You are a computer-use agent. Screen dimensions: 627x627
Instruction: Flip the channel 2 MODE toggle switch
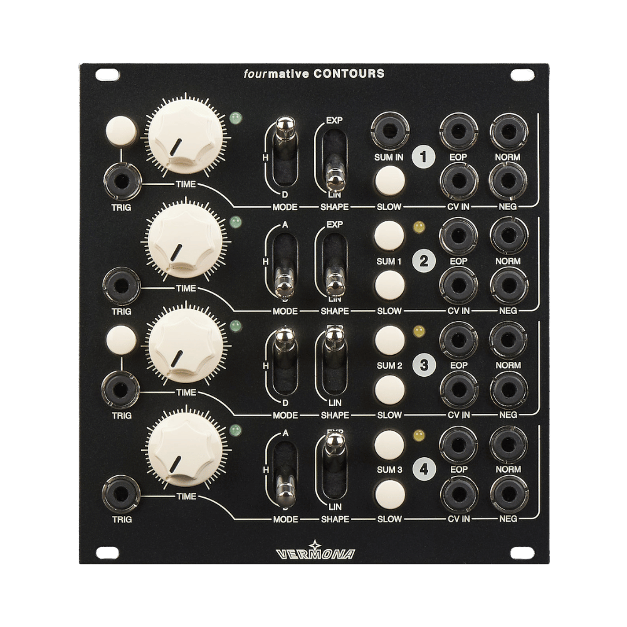[x=285, y=265]
